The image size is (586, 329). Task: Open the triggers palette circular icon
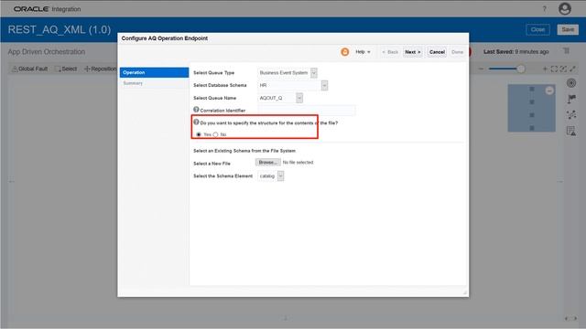click(571, 83)
